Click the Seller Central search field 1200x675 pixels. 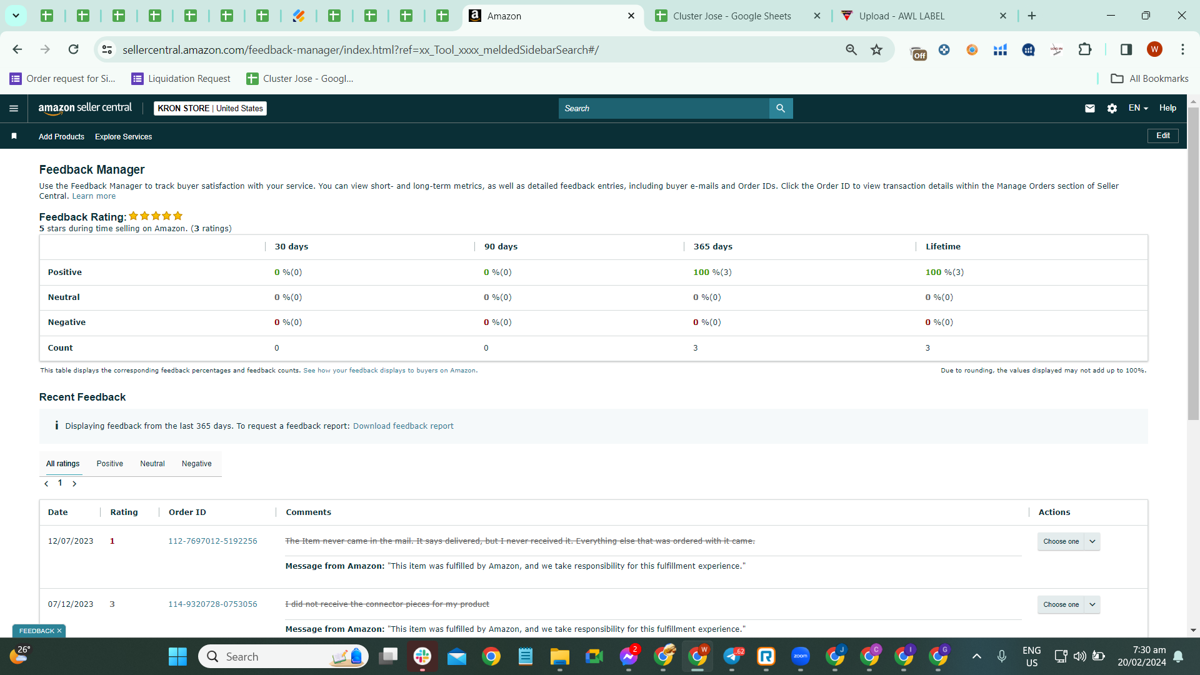point(664,108)
